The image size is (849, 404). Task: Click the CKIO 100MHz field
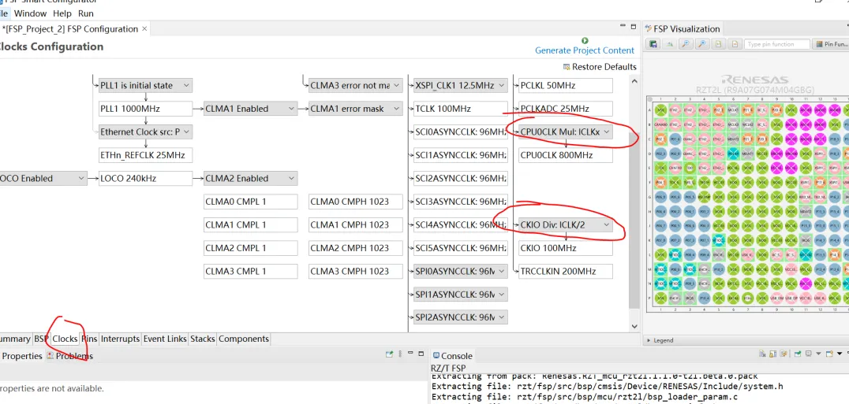(565, 248)
